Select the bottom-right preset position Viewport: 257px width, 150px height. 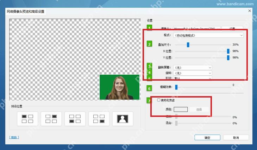point(99,119)
